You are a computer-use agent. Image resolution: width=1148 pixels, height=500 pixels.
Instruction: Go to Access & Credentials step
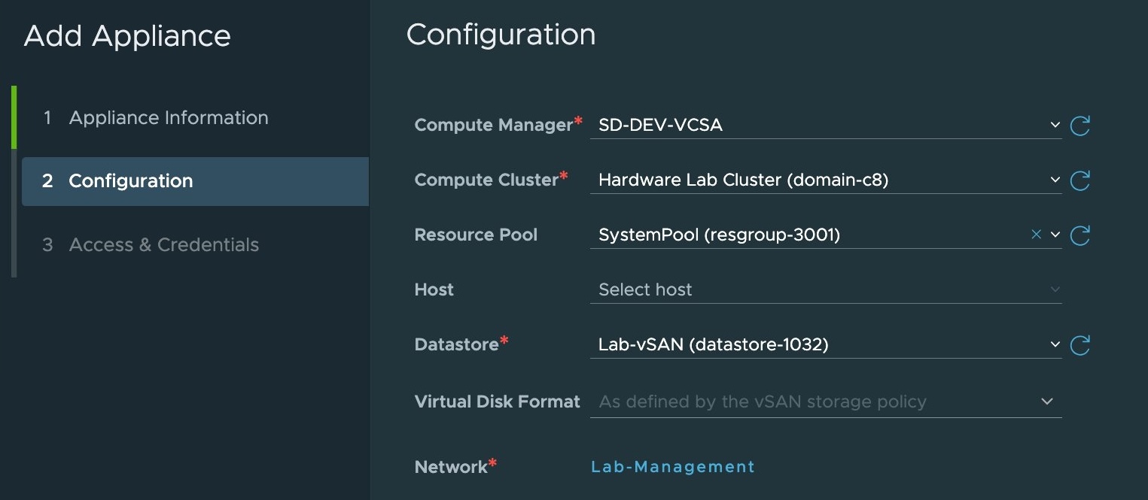(x=163, y=245)
